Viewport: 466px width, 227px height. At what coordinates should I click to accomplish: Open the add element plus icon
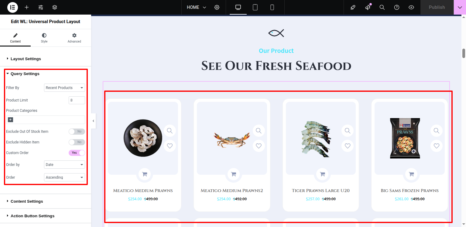(x=27, y=7)
